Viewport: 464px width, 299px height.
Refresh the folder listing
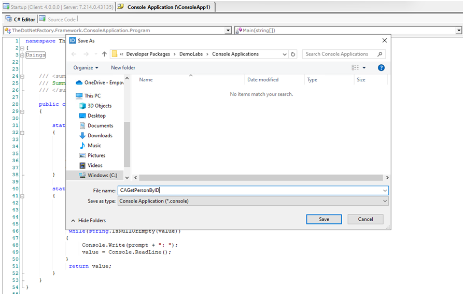293,54
